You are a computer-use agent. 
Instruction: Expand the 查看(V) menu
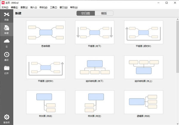(24, 7)
